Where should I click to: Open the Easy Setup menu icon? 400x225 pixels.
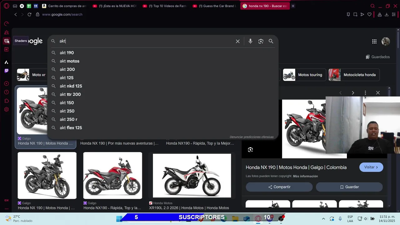(x=393, y=14)
